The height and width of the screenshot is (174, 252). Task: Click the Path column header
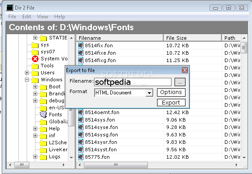(x=231, y=38)
